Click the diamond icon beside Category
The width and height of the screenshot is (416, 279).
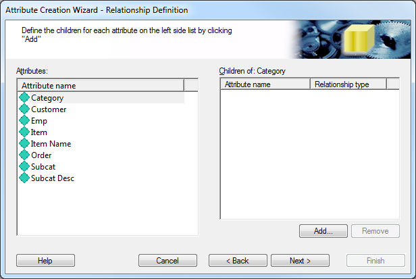coord(25,98)
